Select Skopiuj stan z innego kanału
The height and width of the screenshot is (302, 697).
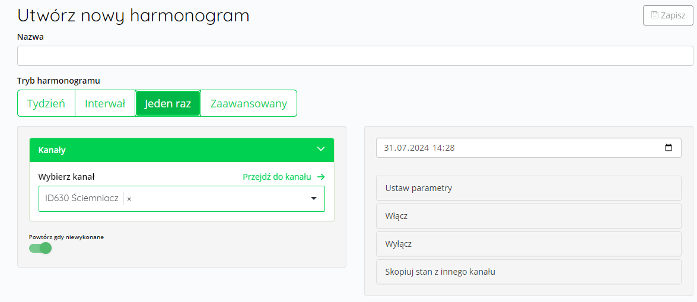[x=529, y=272]
